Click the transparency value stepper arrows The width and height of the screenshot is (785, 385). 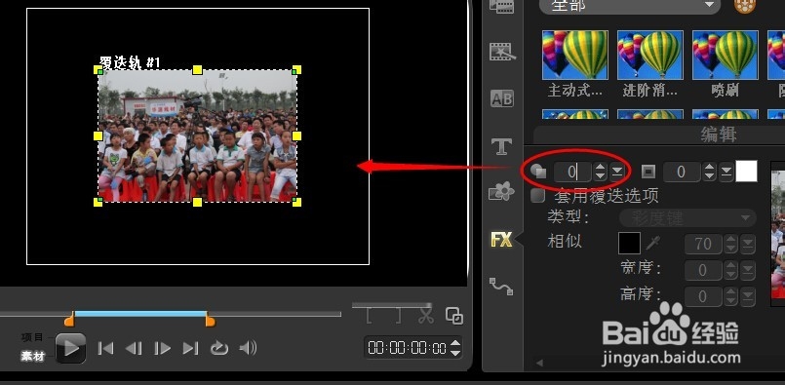[601, 173]
